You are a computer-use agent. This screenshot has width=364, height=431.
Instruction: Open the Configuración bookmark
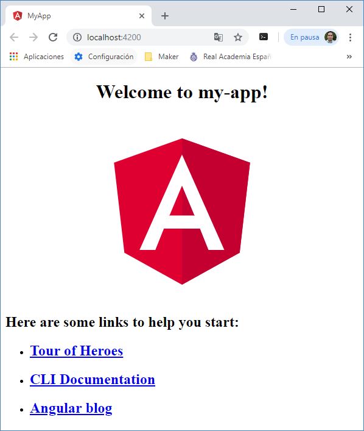[104, 57]
